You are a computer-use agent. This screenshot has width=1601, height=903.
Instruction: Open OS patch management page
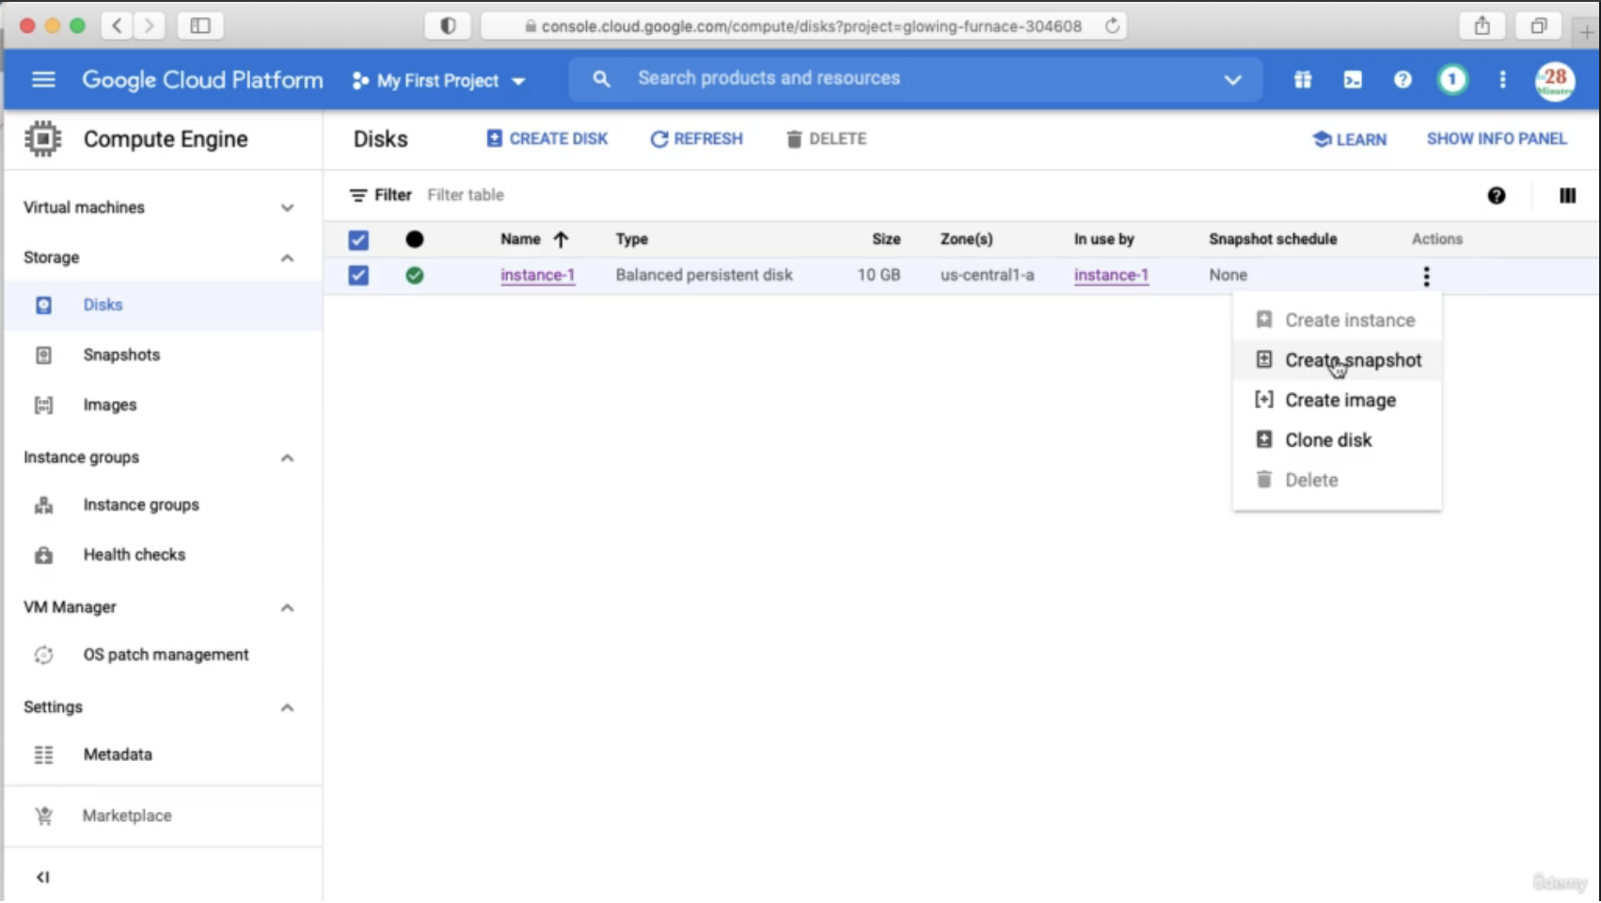(166, 655)
